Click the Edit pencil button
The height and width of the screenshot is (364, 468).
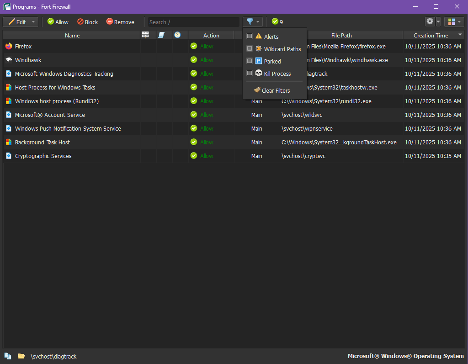click(17, 22)
